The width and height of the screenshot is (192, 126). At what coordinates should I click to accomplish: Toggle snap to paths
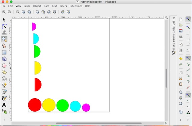coord(188,64)
